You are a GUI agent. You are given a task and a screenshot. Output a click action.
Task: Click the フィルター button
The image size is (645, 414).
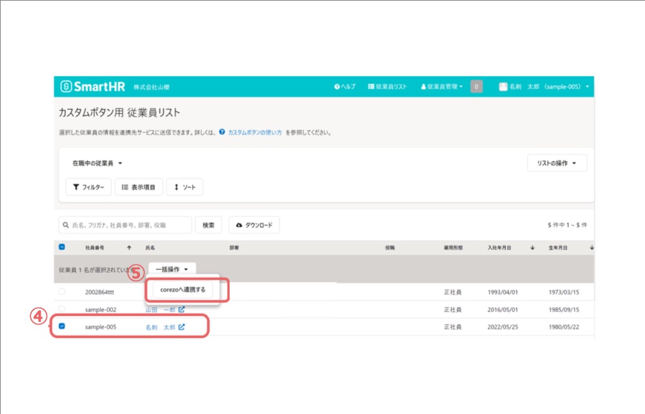click(88, 187)
